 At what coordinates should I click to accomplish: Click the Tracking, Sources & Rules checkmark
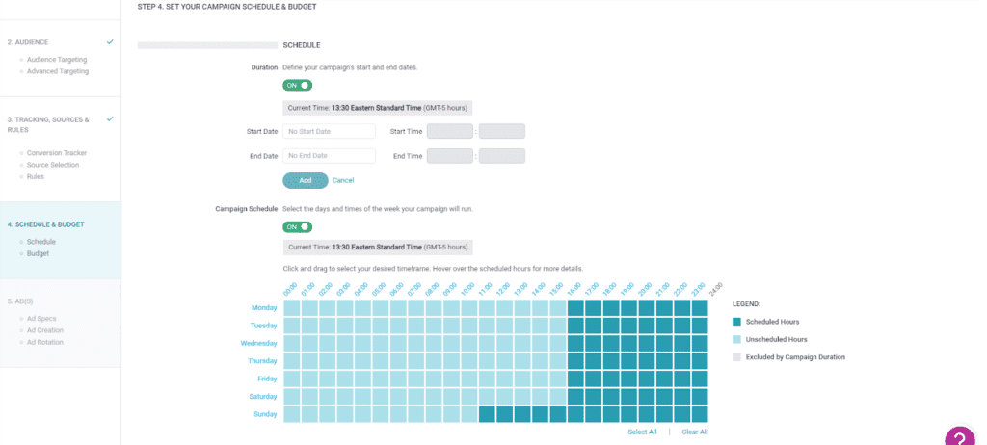(110, 119)
